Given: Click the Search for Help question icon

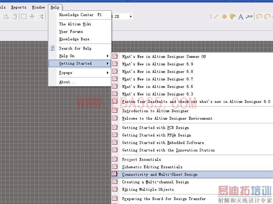Looking at the screenshot, I should 52,48.
